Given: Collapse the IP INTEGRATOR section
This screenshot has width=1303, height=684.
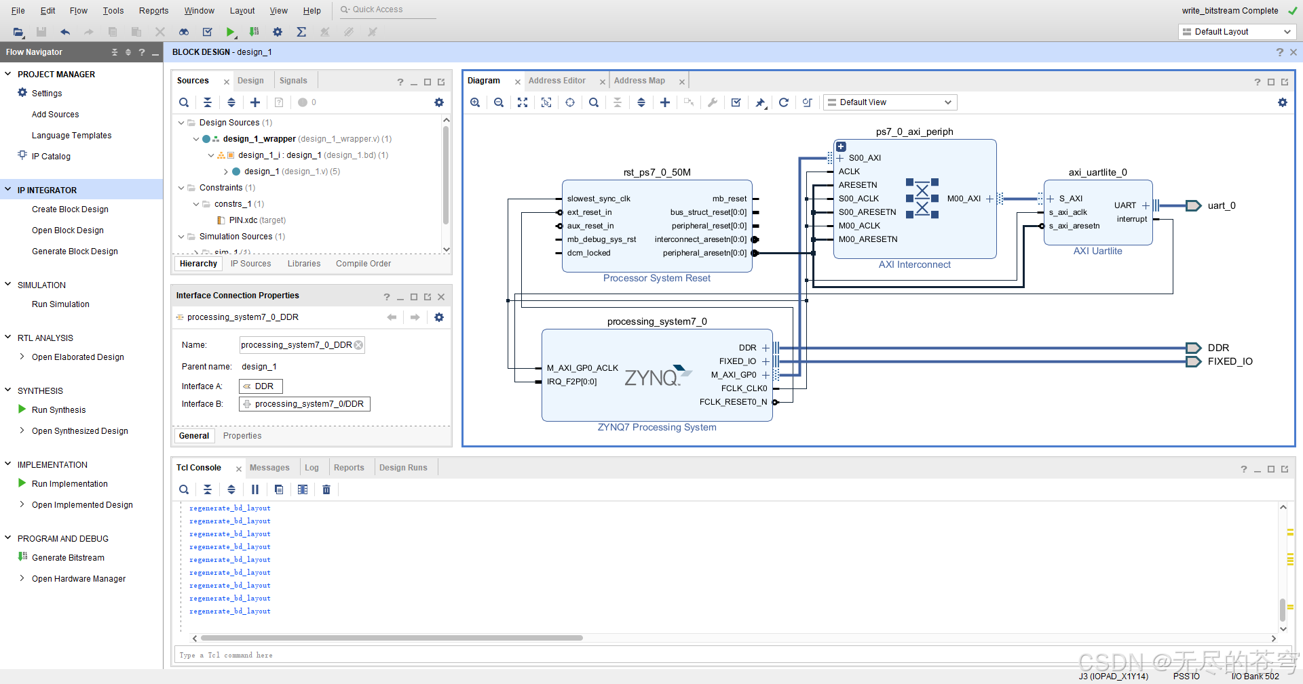Looking at the screenshot, I should (8, 190).
